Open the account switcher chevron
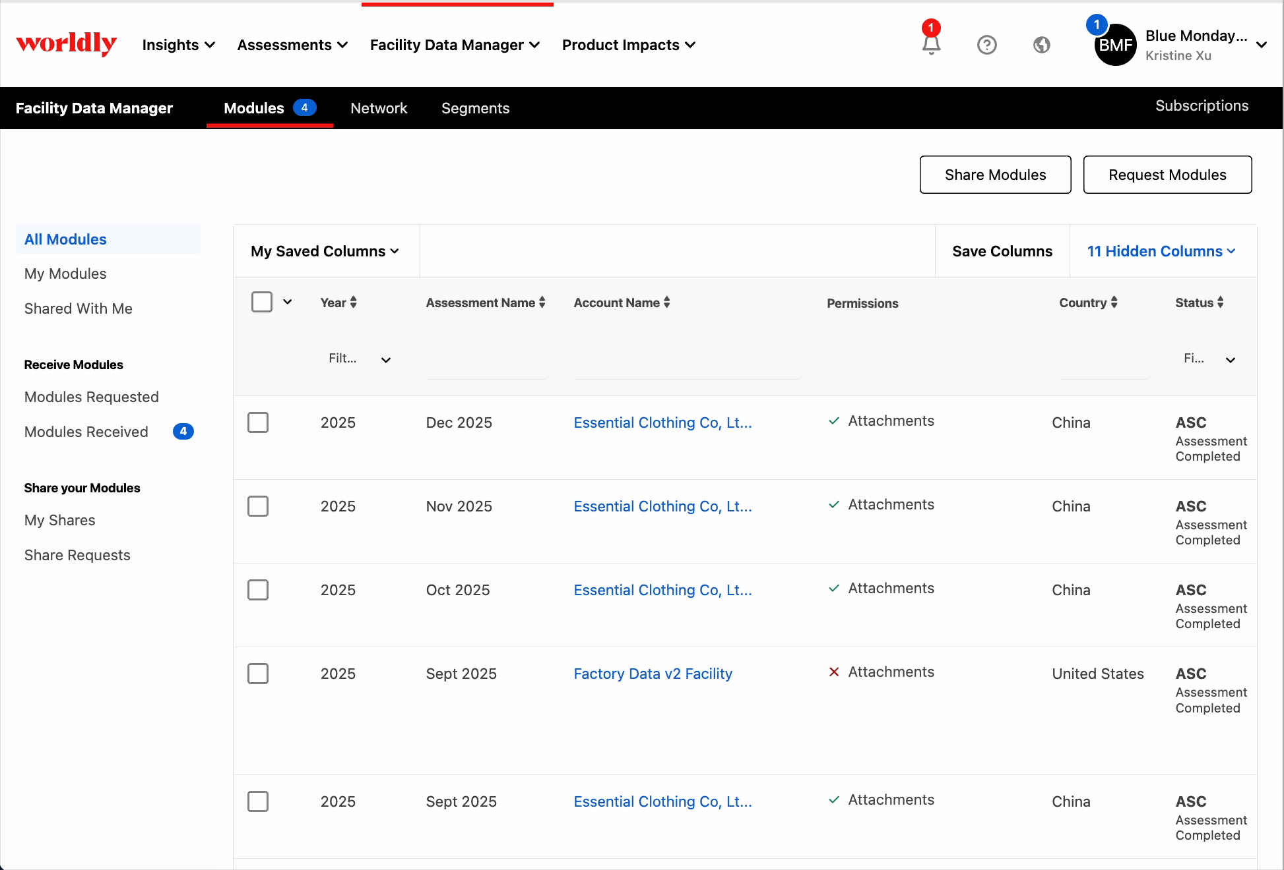The height and width of the screenshot is (870, 1284). 1261,45
